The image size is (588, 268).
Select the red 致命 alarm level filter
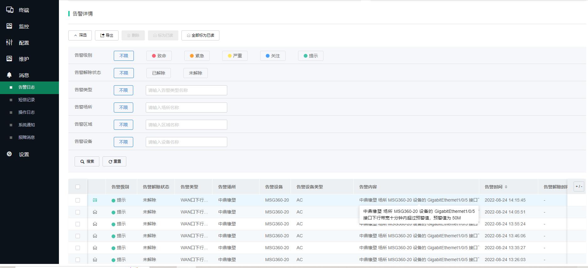pos(159,56)
